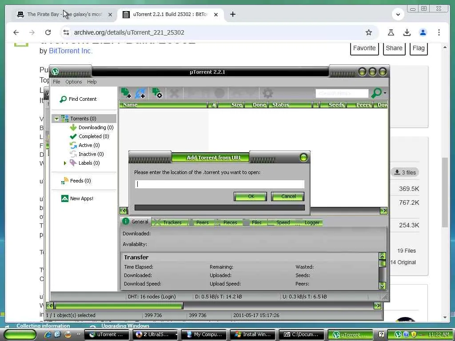Viewport: 455px width, 341px height.
Task: Click Add Torrent from URL toolbar icon
Action: pos(140,93)
